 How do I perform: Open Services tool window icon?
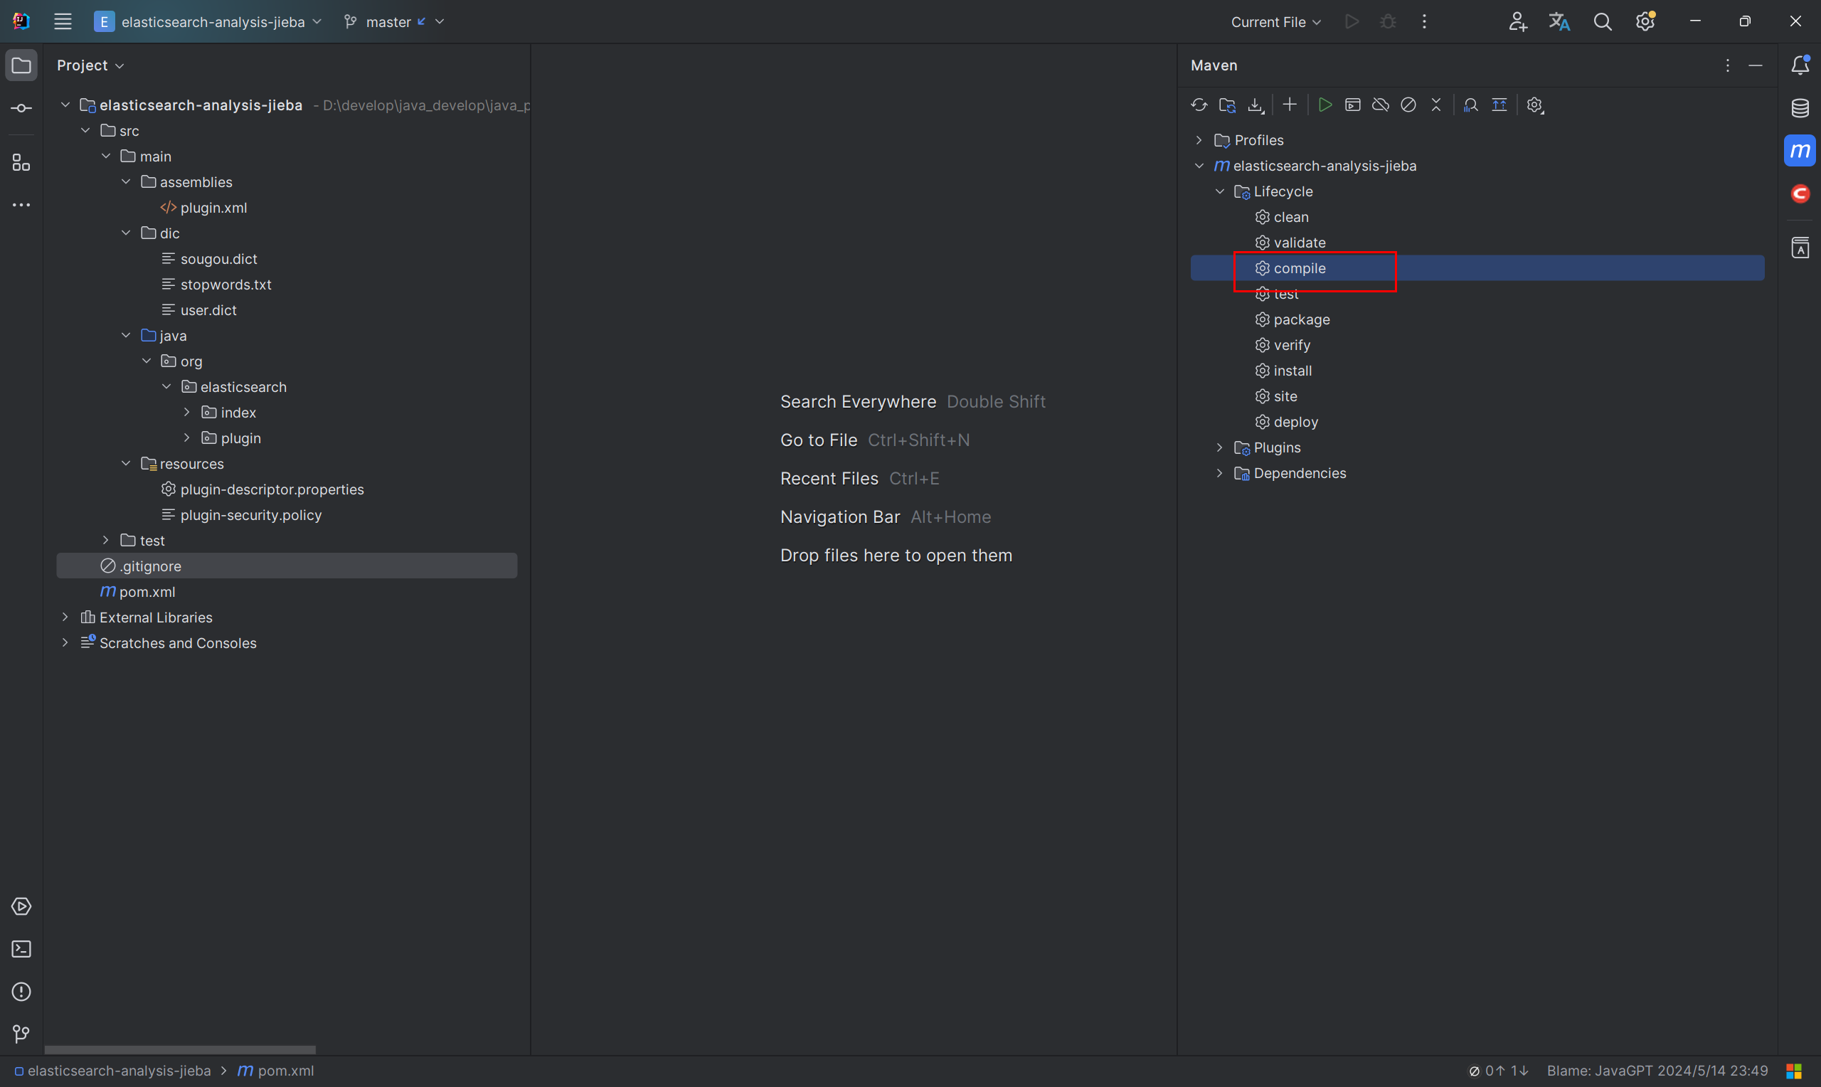tap(21, 906)
